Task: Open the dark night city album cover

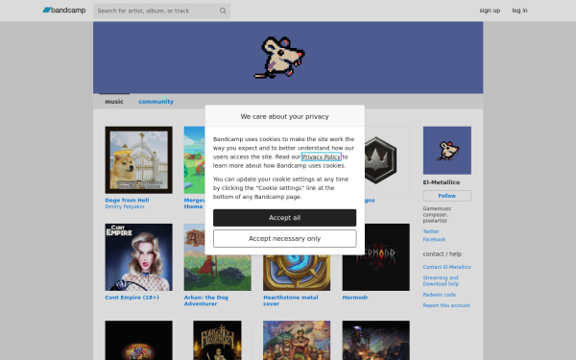Action: [375, 340]
